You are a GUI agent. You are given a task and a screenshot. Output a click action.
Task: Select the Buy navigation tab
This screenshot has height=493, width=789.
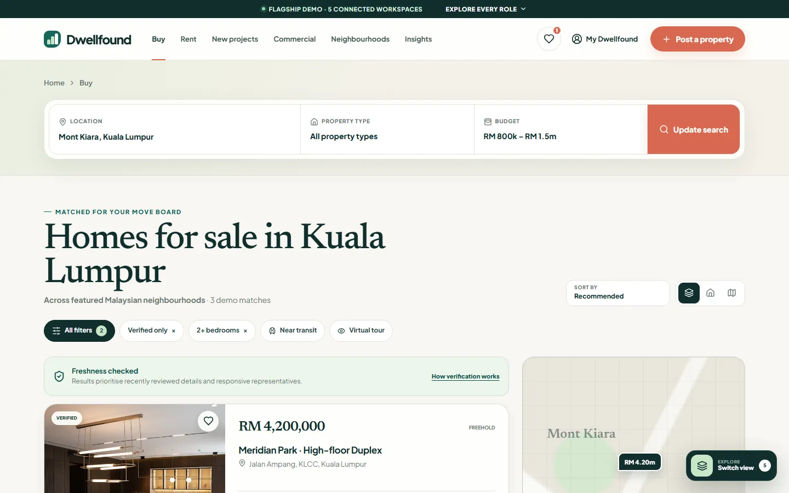click(x=158, y=39)
